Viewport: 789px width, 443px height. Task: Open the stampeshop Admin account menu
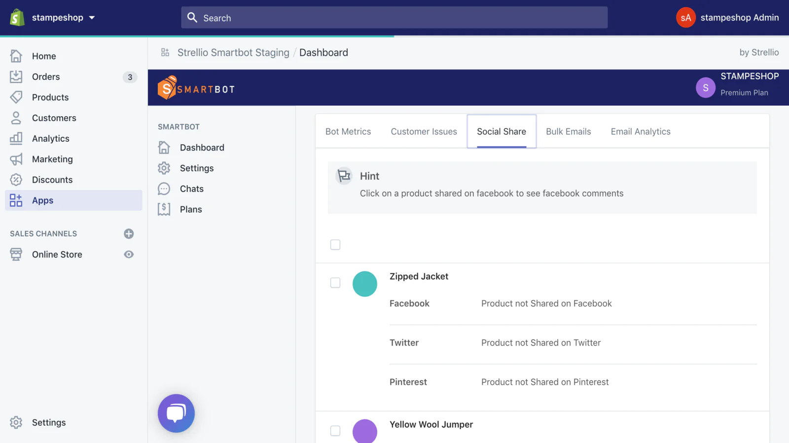coord(727,18)
